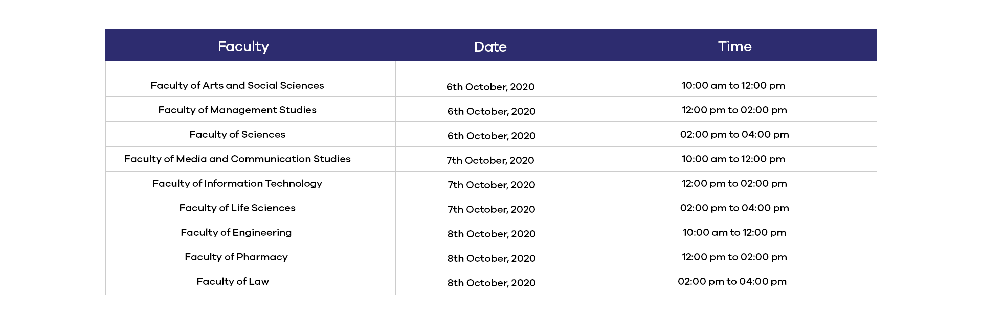Click the Date column header
This screenshot has height=321, width=982.
(x=490, y=47)
